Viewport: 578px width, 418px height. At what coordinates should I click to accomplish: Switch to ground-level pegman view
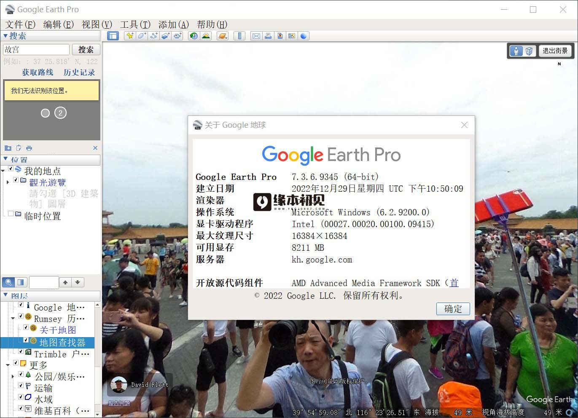point(516,51)
